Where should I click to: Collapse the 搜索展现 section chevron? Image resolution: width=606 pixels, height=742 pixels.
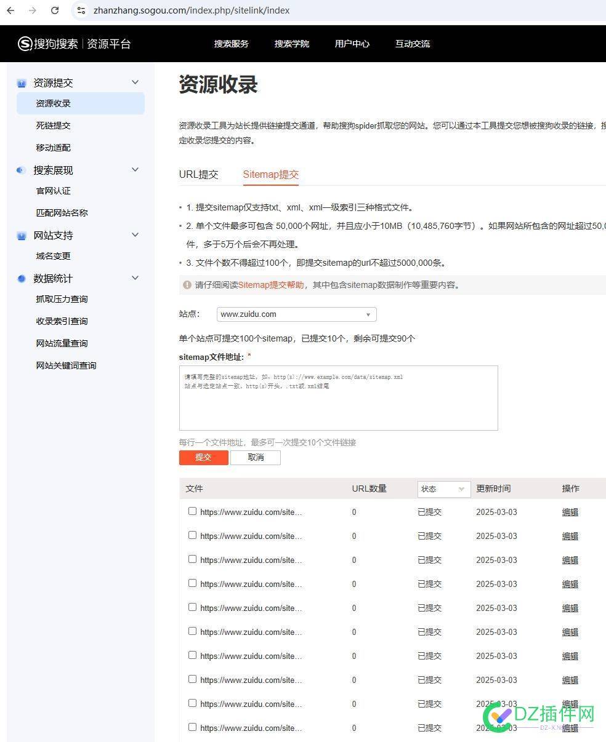tap(135, 170)
